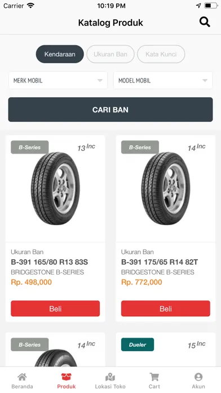Open the B-391 175/65 R14 82T title
This screenshot has height=393, width=221.
160,262
